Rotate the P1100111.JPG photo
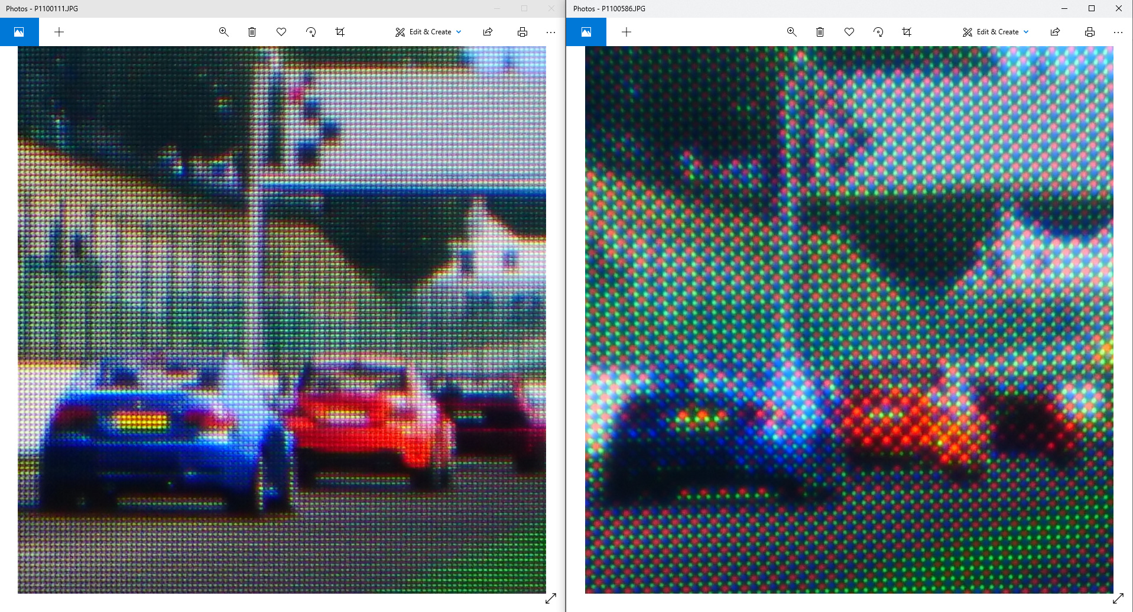Image resolution: width=1133 pixels, height=612 pixels. pos(311,32)
